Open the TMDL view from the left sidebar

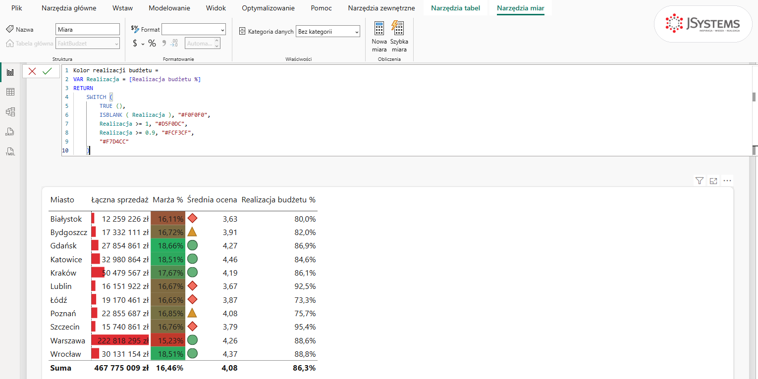[x=10, y=151]
